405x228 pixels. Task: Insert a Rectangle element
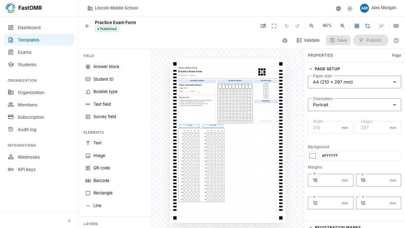tap(115, 193)
